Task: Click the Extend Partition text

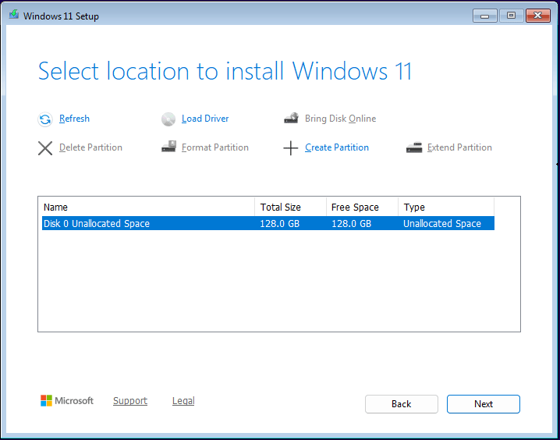Action: [x=459, y=147]
